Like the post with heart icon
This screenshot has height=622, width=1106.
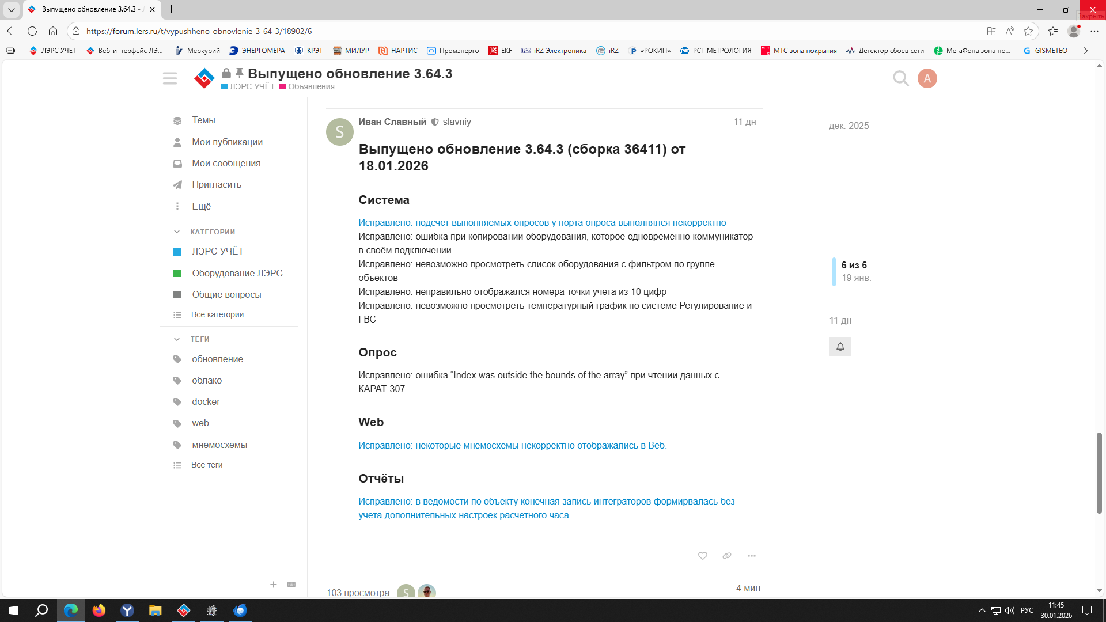point(702,556)
